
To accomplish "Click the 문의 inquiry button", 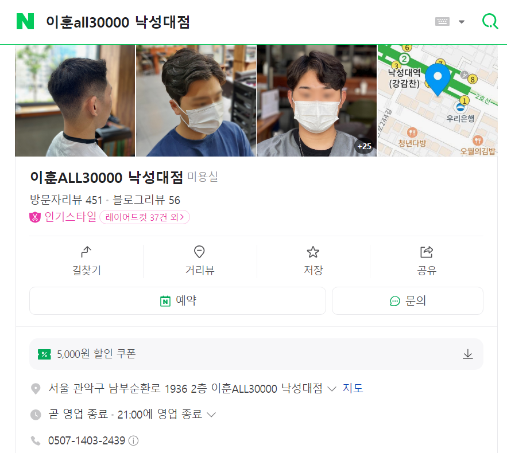I will tap(408, 300).
